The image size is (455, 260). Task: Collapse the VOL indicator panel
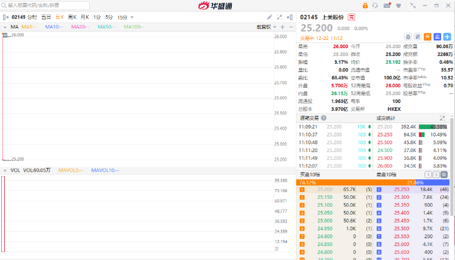5,170
